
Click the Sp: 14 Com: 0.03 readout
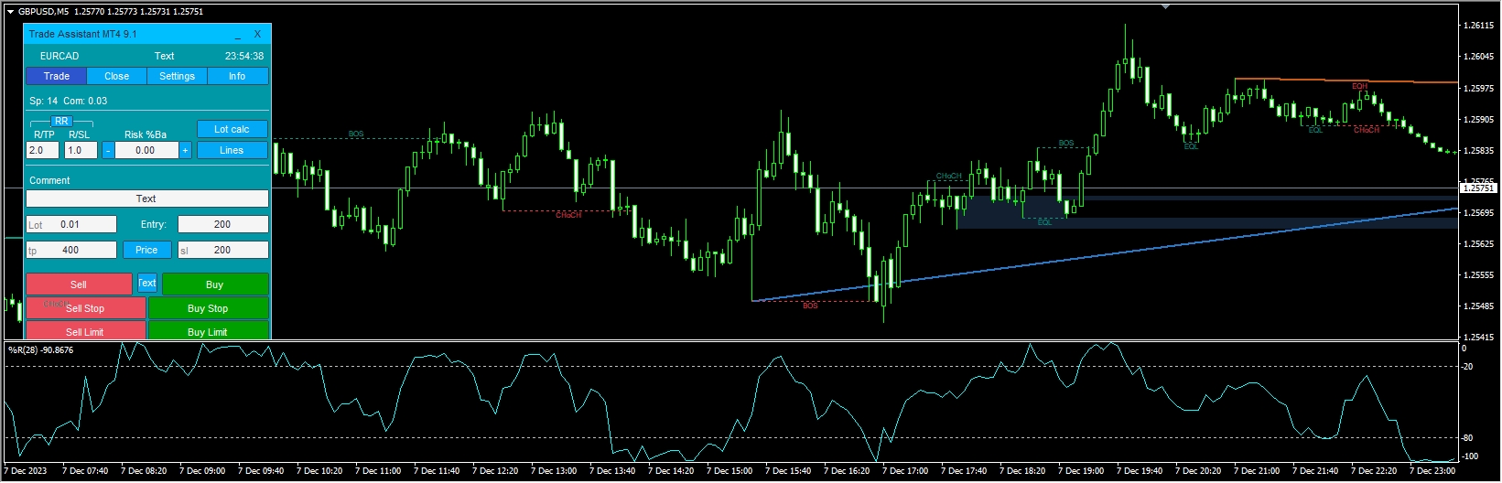(68, 101)
